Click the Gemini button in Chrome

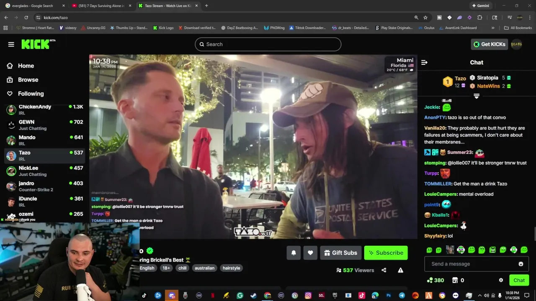(x=480, y=6)
